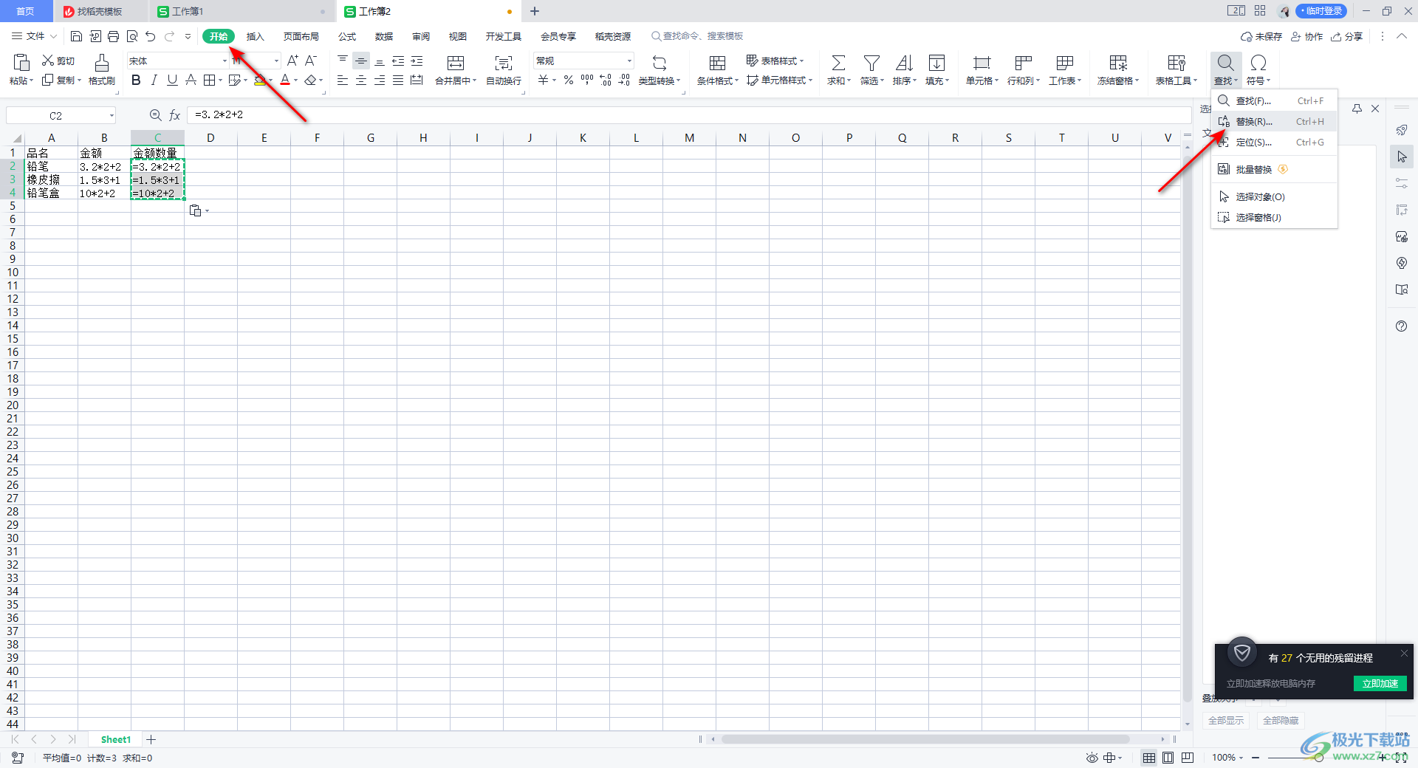Click the help question mark icon in sidebar

(1402, 326)
